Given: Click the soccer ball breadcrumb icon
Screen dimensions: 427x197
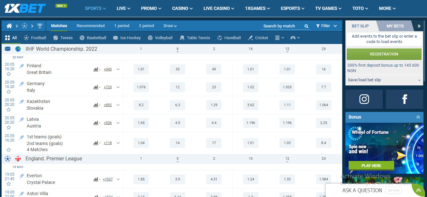Looking at the screenshot, I should point(25,26).
